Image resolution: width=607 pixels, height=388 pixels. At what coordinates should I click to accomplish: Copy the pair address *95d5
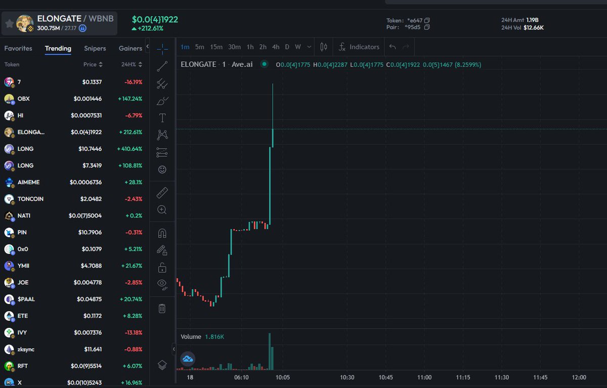point(427,27)
